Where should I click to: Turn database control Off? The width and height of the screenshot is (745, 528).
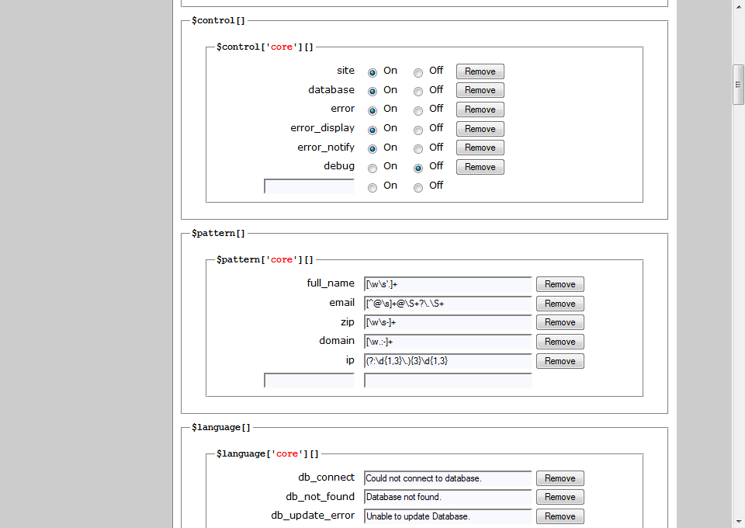pos(418,91)
